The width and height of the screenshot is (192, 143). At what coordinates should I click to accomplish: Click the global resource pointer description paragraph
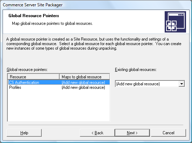[x=94, y=44]
